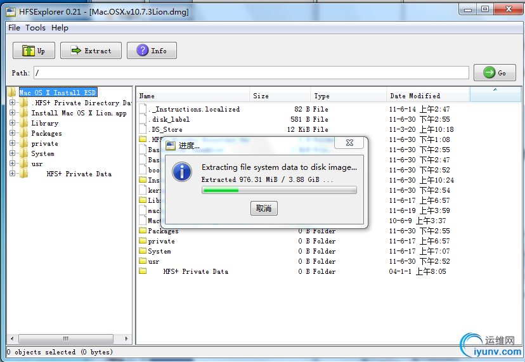Select Library folder in the tree

(x=45, y=123)
